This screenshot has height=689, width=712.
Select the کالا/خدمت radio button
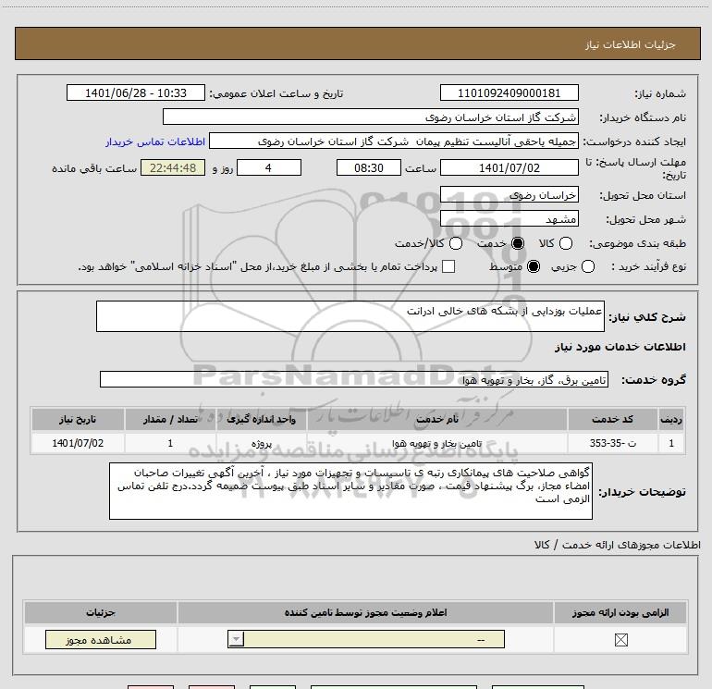[456, 243]
